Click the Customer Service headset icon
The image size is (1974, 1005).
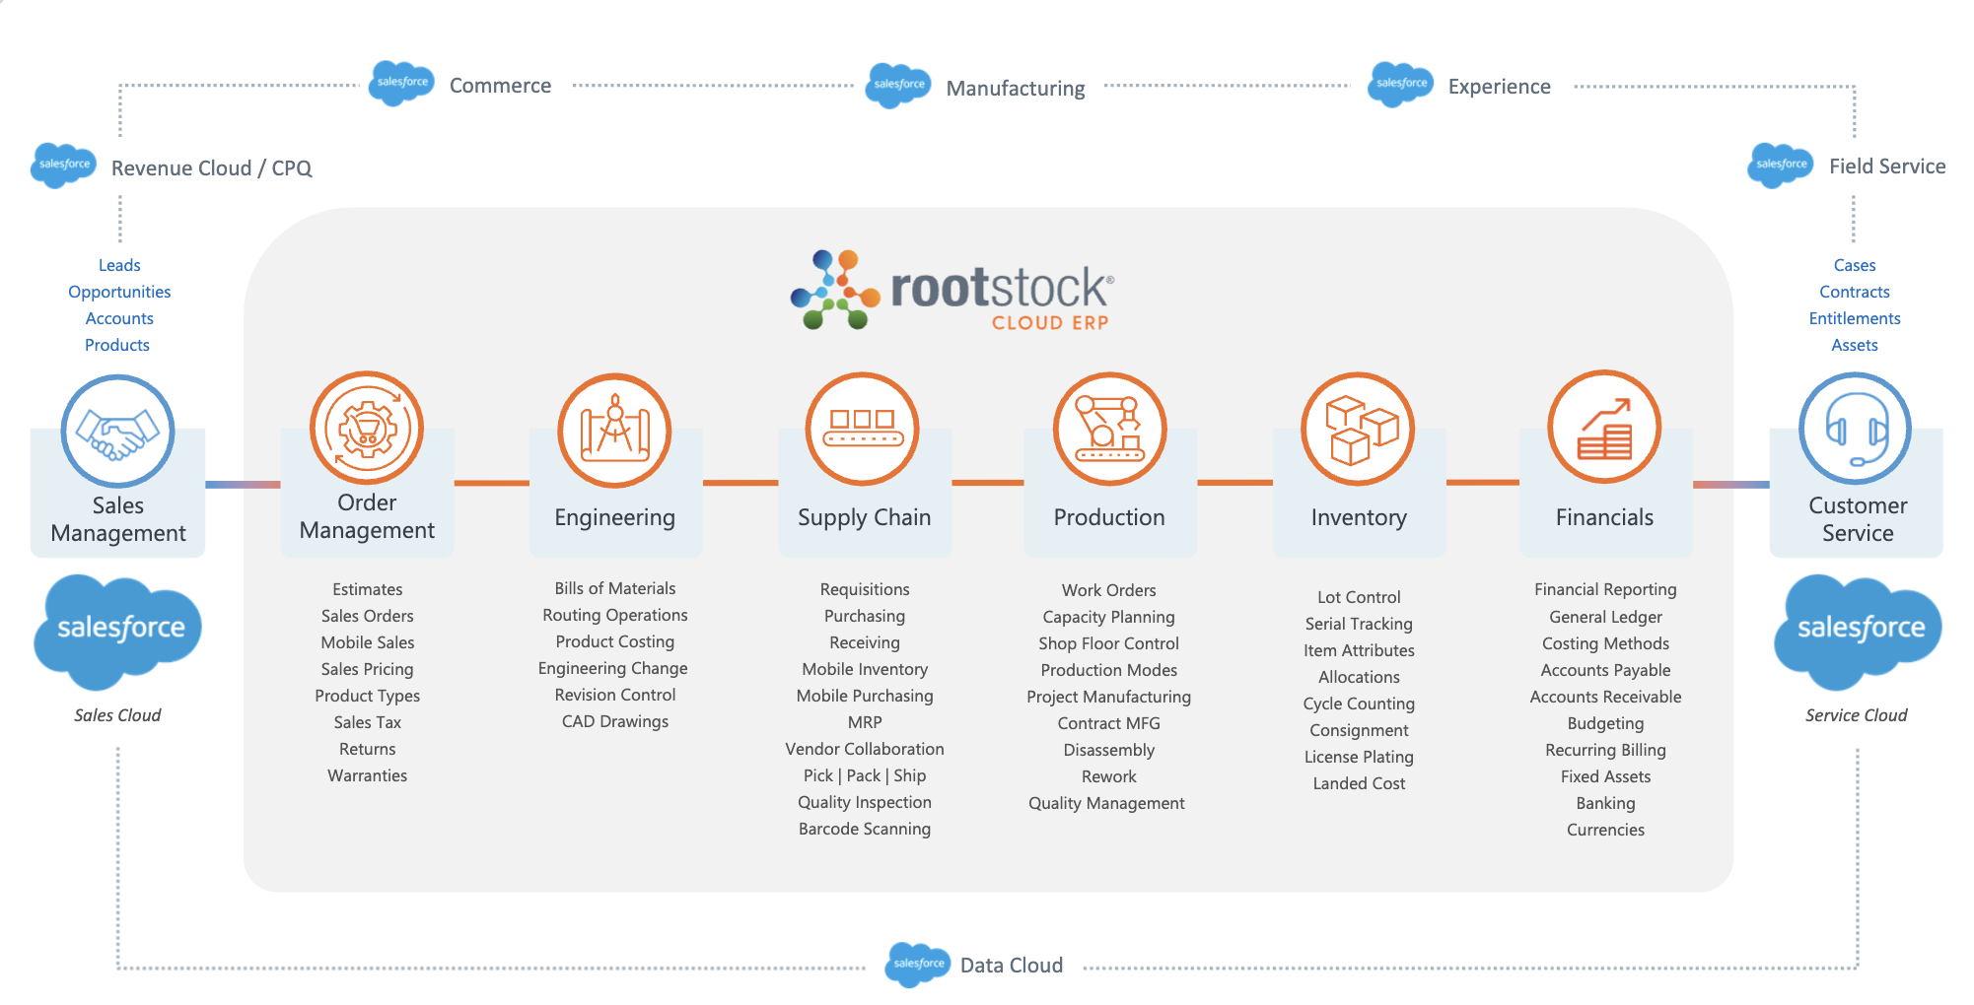click(x=1856, y=429)
